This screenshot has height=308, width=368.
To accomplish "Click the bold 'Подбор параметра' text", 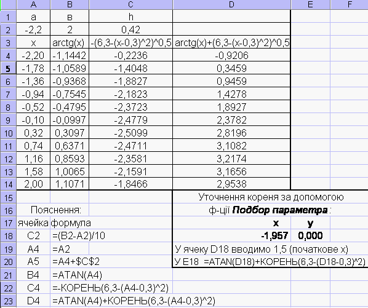I will pyautogui.click(x=280, y=210).
